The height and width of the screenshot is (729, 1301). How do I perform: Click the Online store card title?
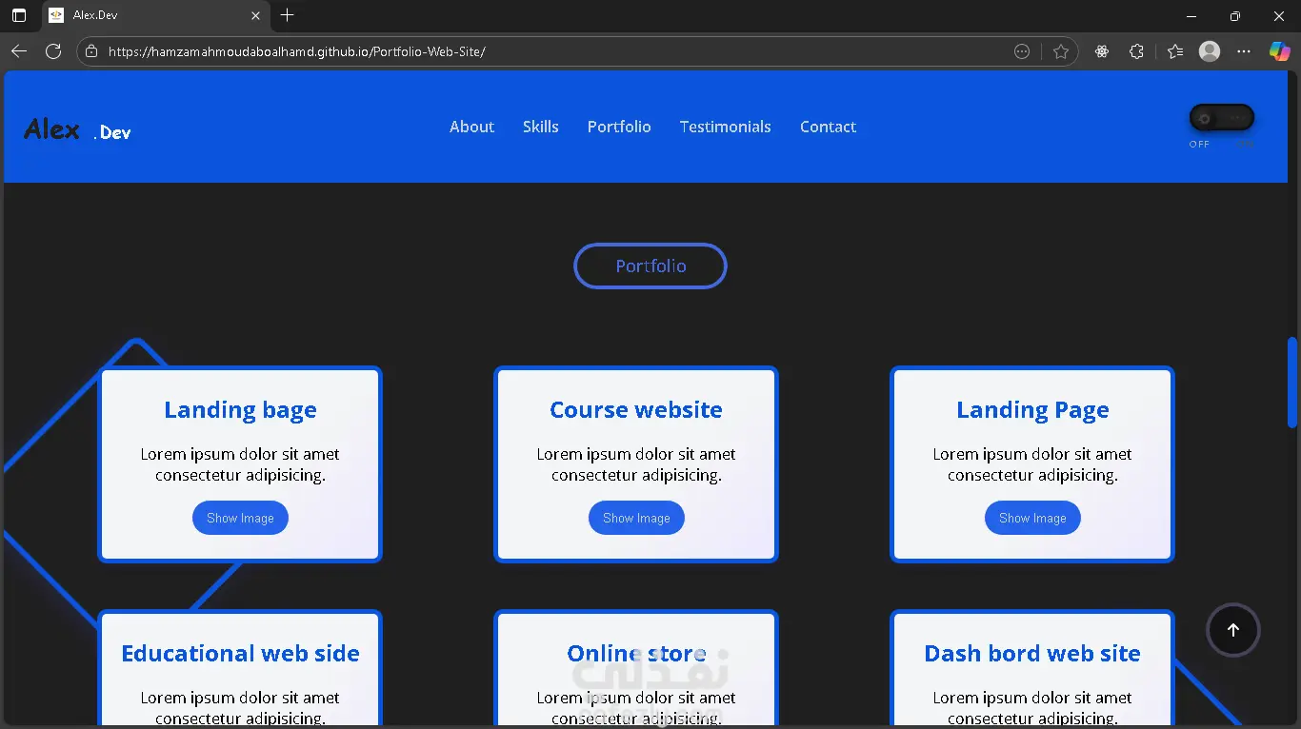[x=636, y=654]
